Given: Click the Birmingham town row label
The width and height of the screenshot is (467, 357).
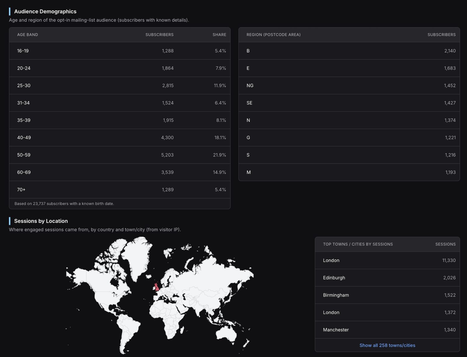Looking at the screenshot, I should [x=336, y=295].
